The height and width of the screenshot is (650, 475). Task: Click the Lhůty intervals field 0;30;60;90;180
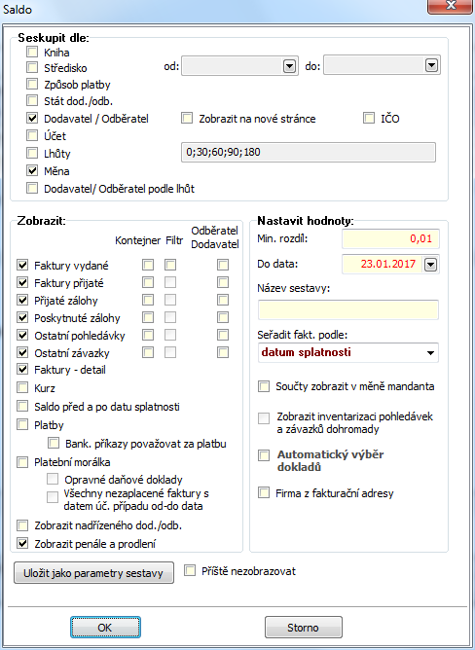click(309, 152)
